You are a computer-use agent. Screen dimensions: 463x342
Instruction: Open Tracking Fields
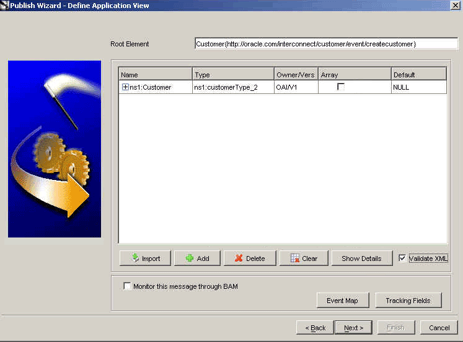point(408,301)
